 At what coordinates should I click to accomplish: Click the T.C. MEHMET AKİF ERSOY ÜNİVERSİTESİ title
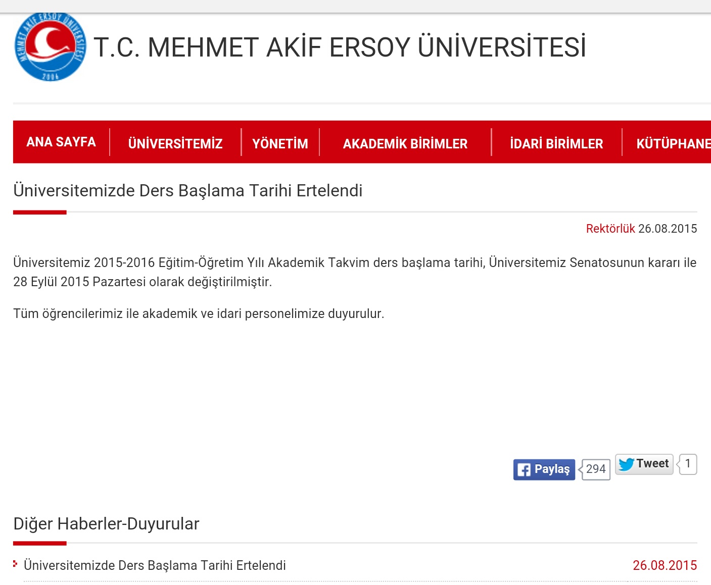pos(340,47)
